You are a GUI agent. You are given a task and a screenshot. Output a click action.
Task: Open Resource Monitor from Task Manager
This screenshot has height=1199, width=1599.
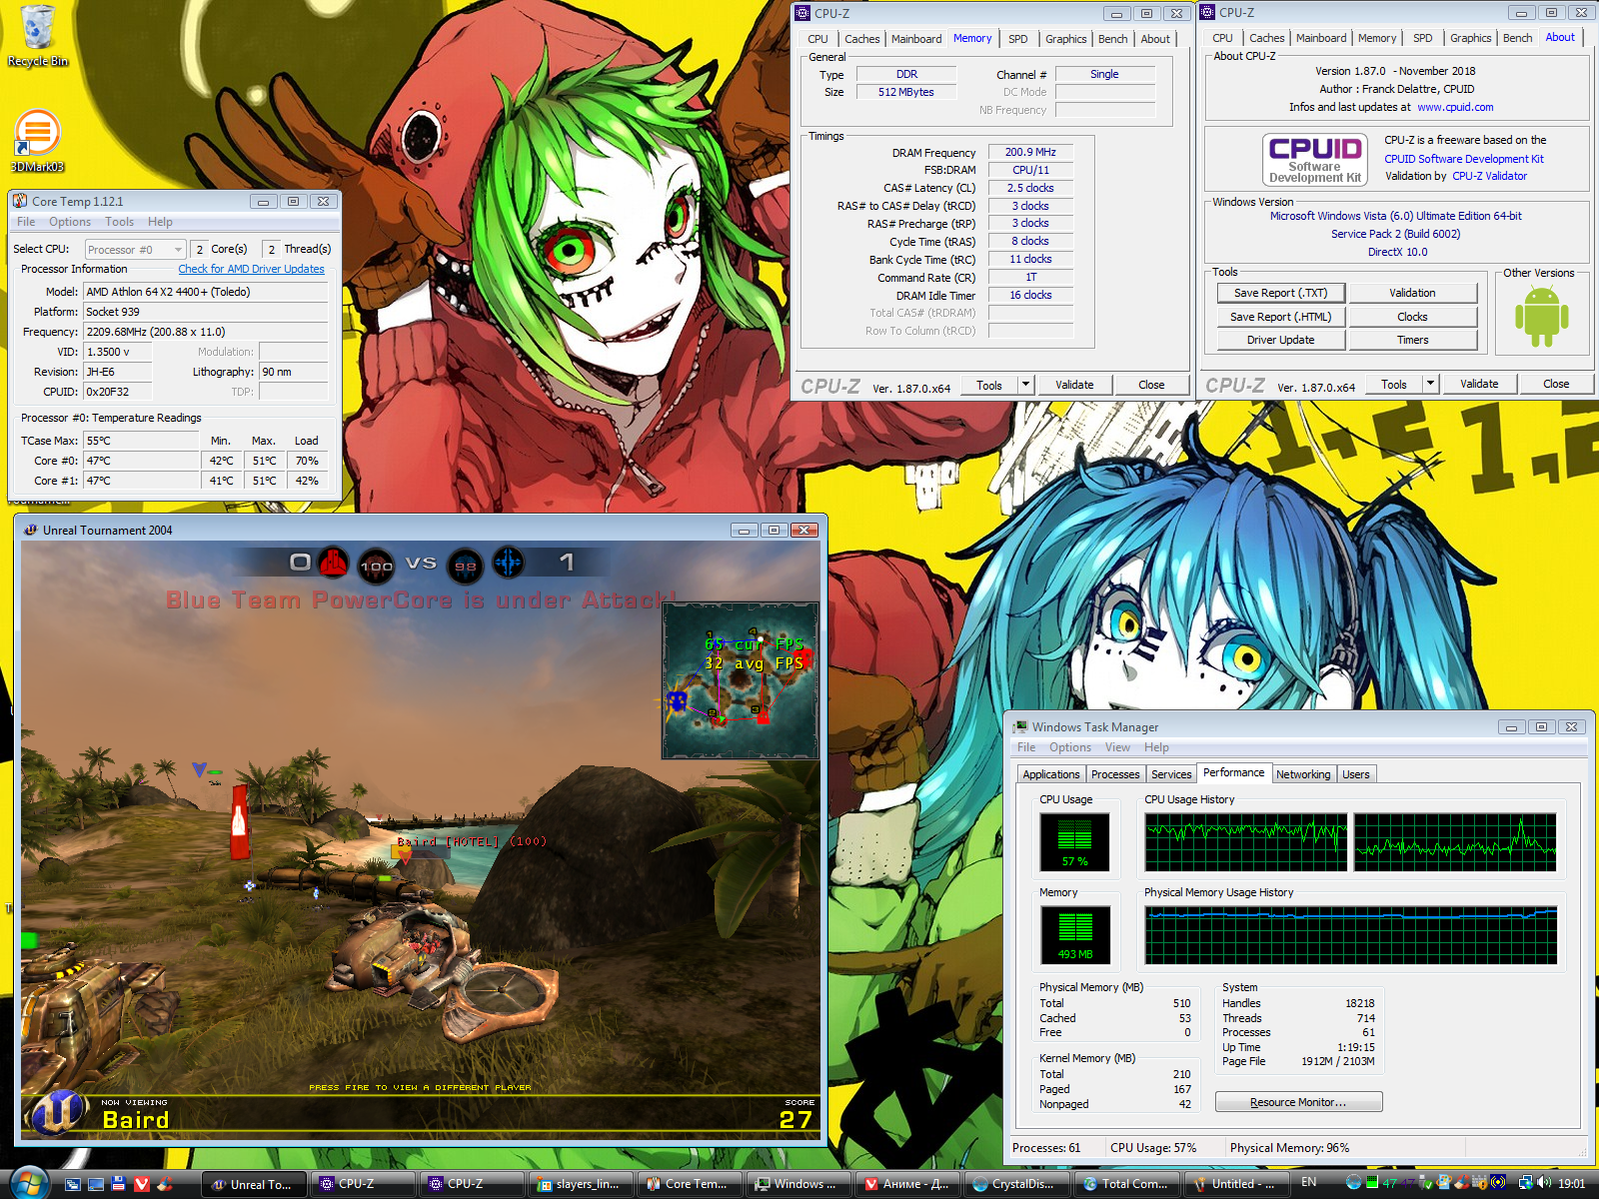point(1299,1102)
